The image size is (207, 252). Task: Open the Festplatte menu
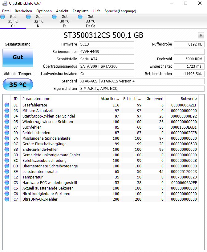coord(80,11)
